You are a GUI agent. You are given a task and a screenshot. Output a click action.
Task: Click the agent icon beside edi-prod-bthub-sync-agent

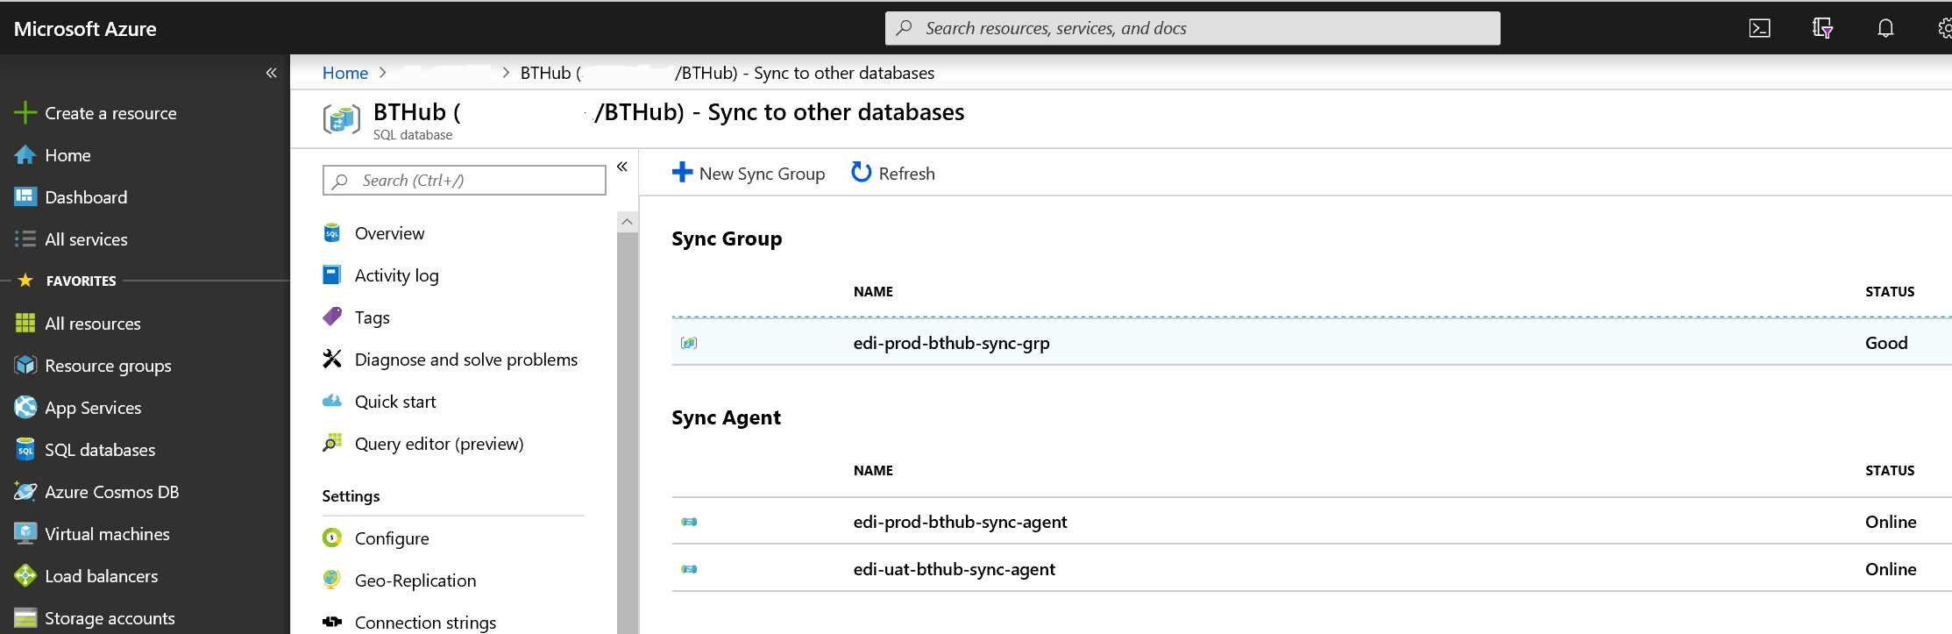(689, 522)
